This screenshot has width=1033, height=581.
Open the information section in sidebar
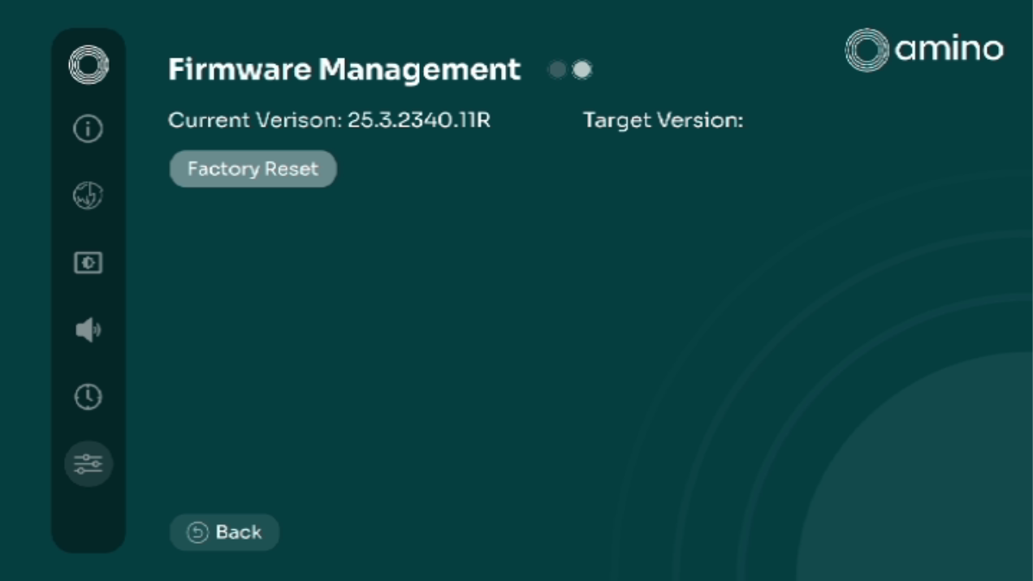89,129
